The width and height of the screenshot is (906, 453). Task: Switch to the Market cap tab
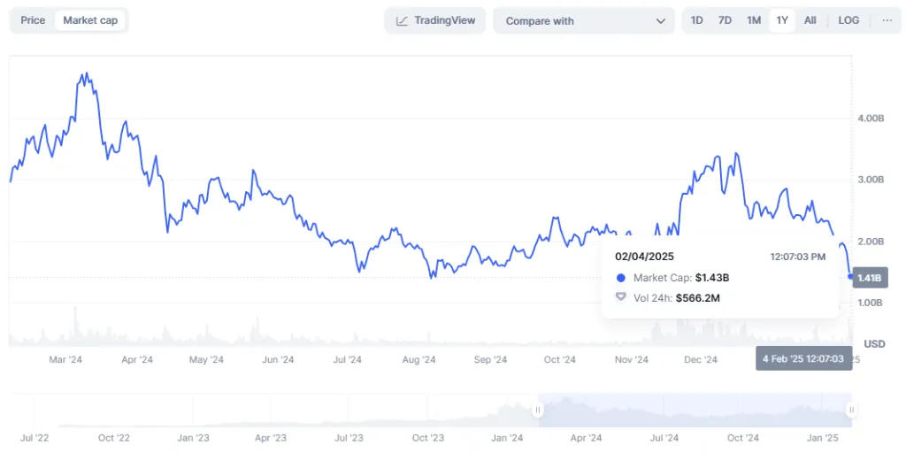click(90, 20)
